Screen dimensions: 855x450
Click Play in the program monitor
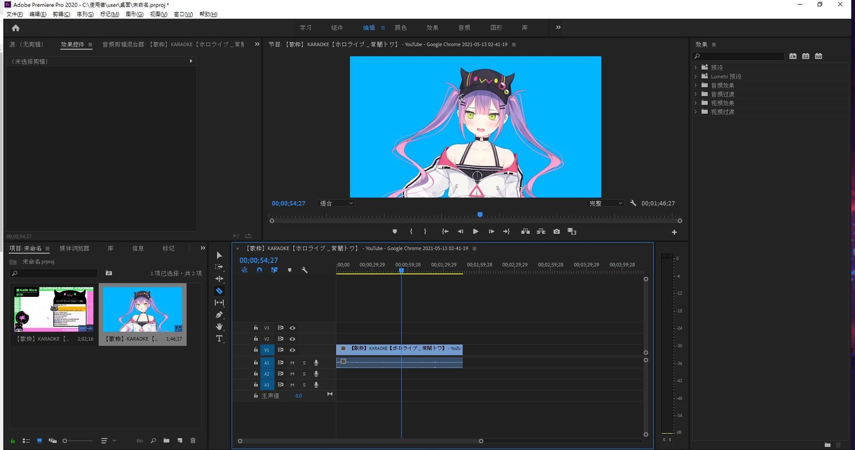[476, 231]
